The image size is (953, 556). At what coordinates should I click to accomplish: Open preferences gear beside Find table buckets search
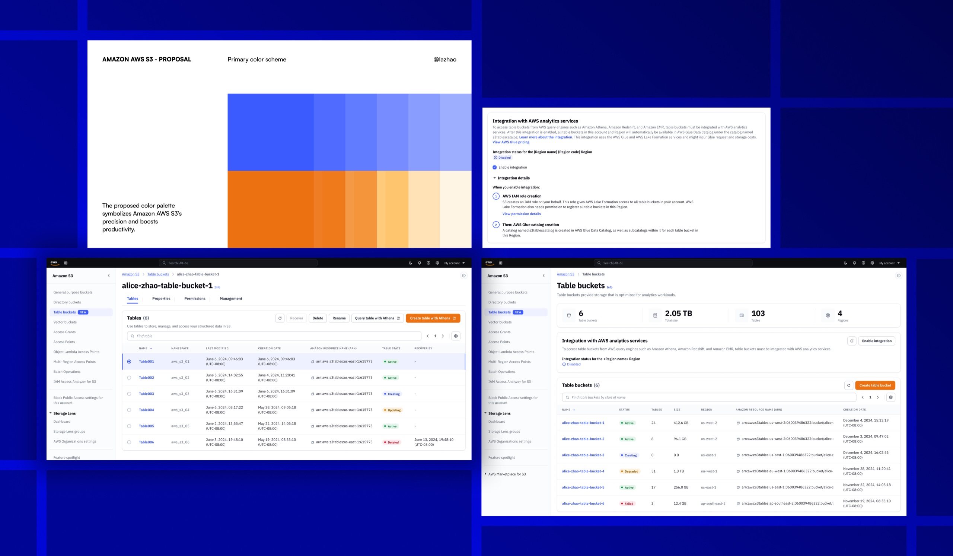tap(890, 397)
